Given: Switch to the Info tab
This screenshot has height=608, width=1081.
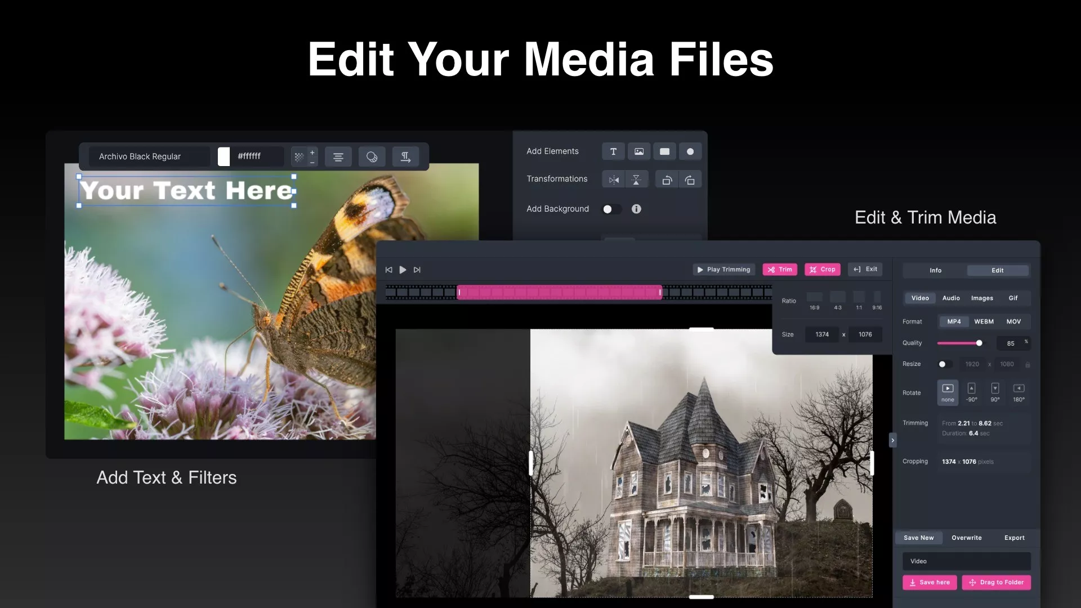Looking at the screenshot, I should (x=935, y=270).
